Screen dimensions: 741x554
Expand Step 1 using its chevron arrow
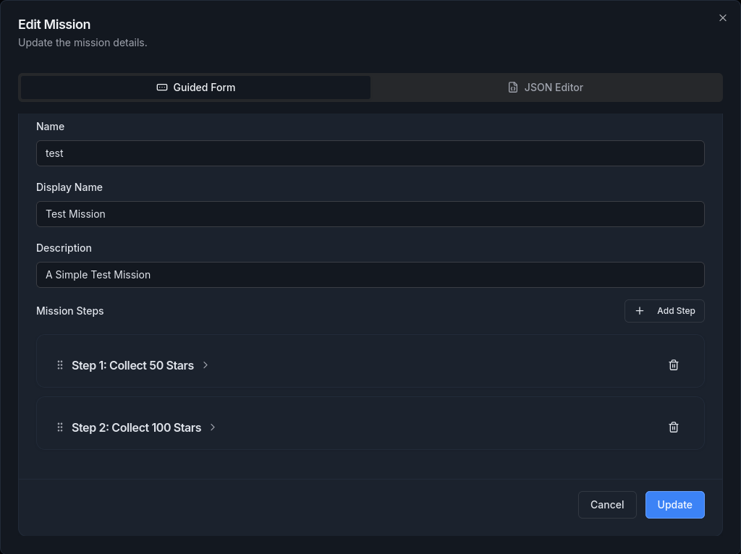[x=206, y=365]
